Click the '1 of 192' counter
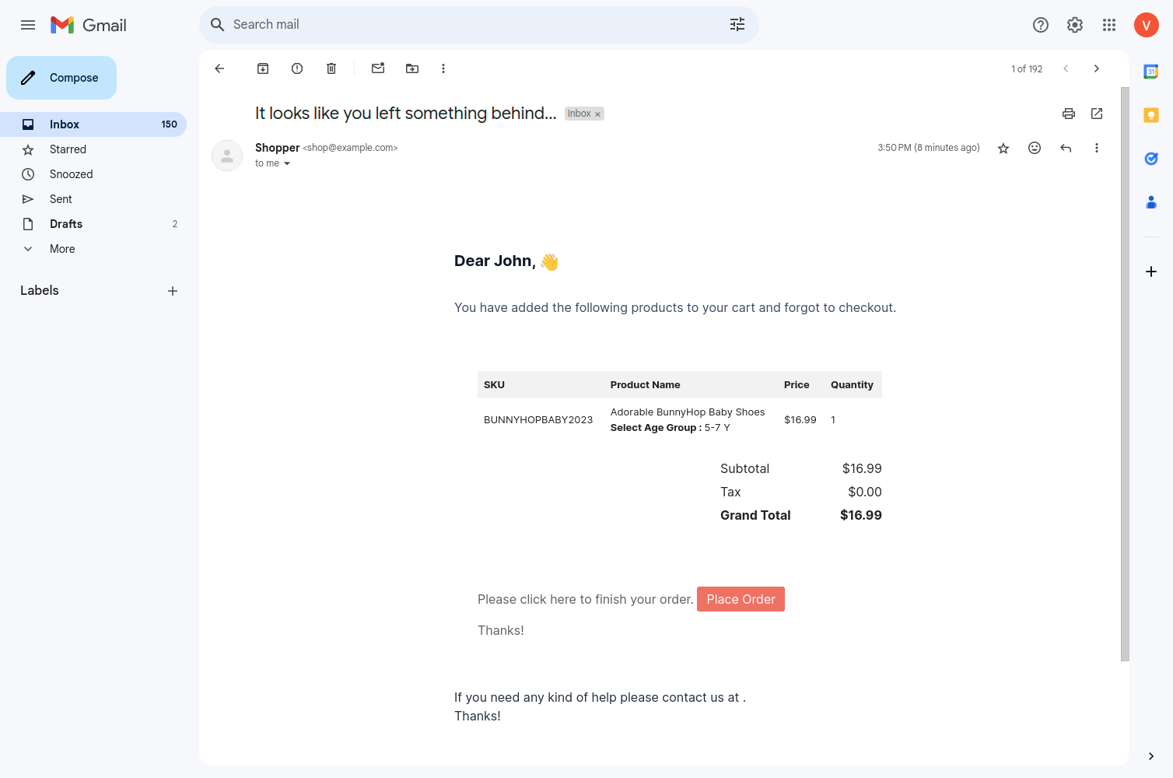 [x=1027, y=69]
